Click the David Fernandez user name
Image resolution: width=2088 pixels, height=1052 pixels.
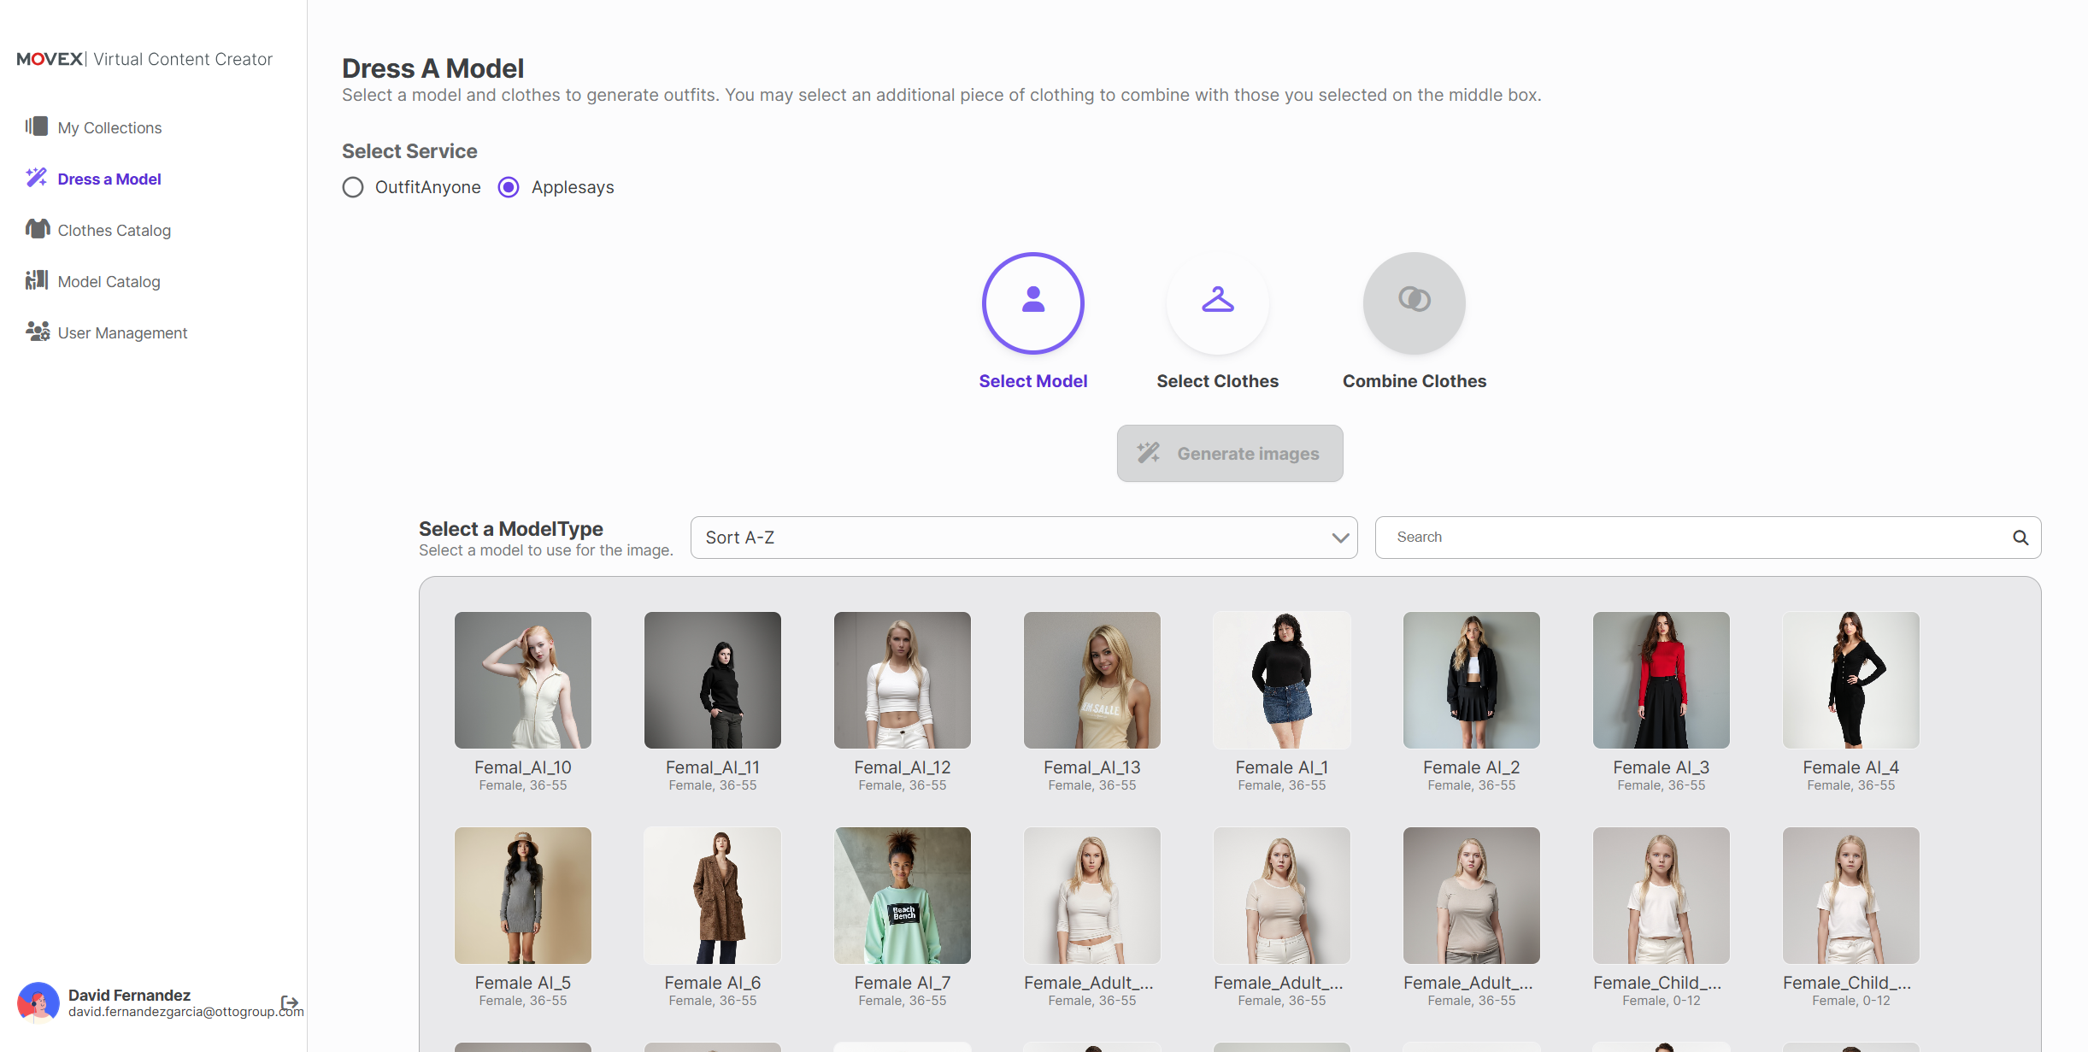(129, 995)
